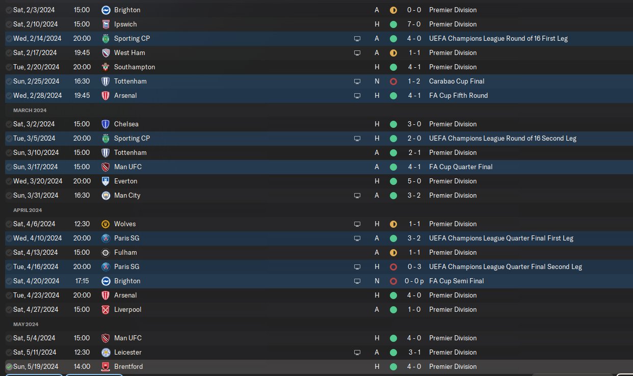Image resolution: width=633 pixels, height=376 pixels.
Task: Open the 0 - 3 Paris SG score
Action: (x=413, y=266)
